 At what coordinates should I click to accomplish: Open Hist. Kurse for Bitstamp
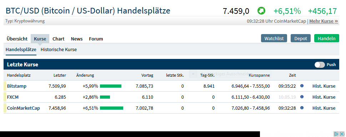click(x=324, y=86)
